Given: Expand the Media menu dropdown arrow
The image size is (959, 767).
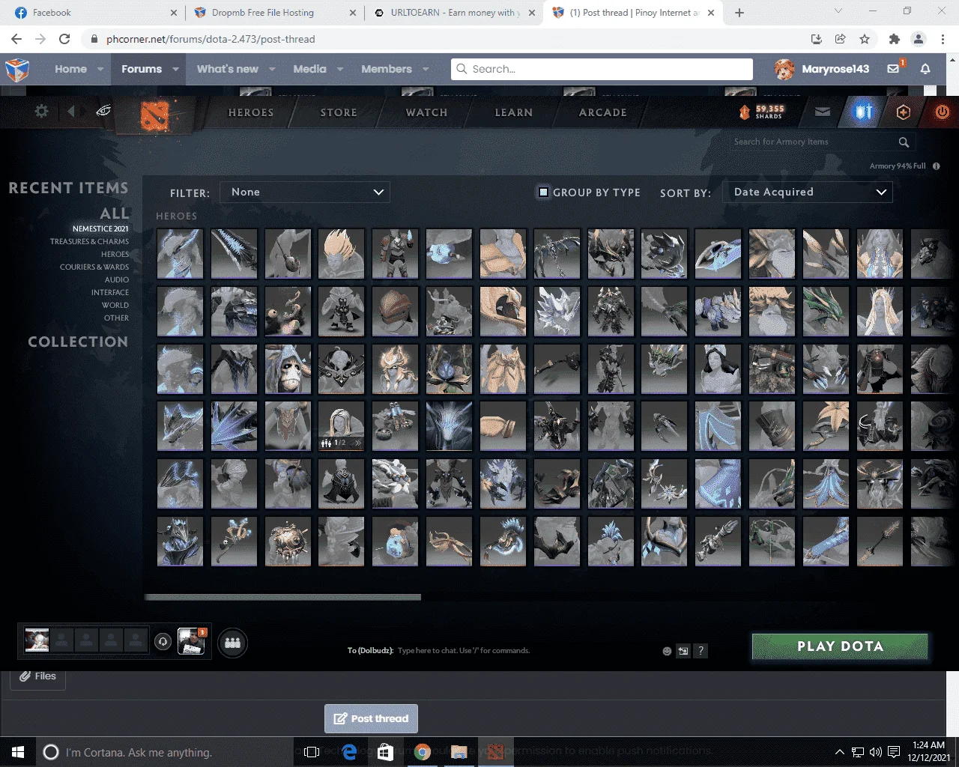Looking at the screenshot, I should point(340,69).
